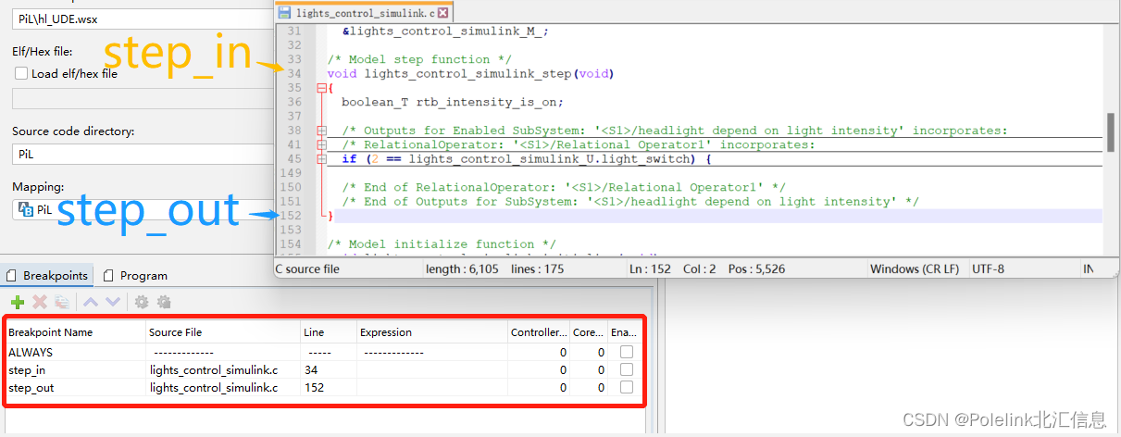Viewport: 1121px width, 437px height.
Task: Click the Enable column header
Action: point(625,331)
